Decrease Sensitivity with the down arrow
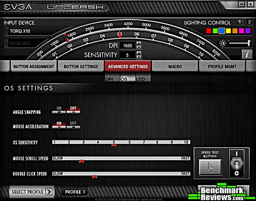The width and height of the screenshot is (256, 201). pos(139,57)
